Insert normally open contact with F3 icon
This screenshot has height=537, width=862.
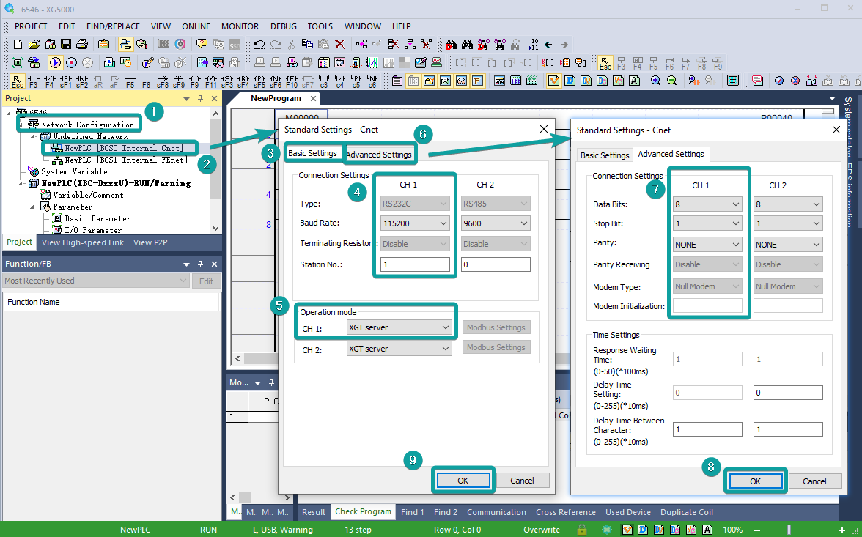click(x=34, y=81)
